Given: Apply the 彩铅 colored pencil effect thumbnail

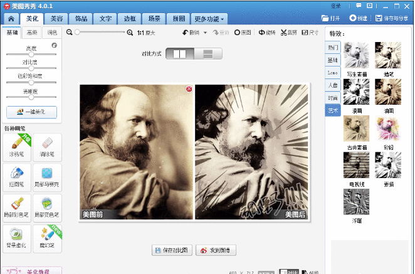Looking at the screenshot, I should tap(388, 129).
